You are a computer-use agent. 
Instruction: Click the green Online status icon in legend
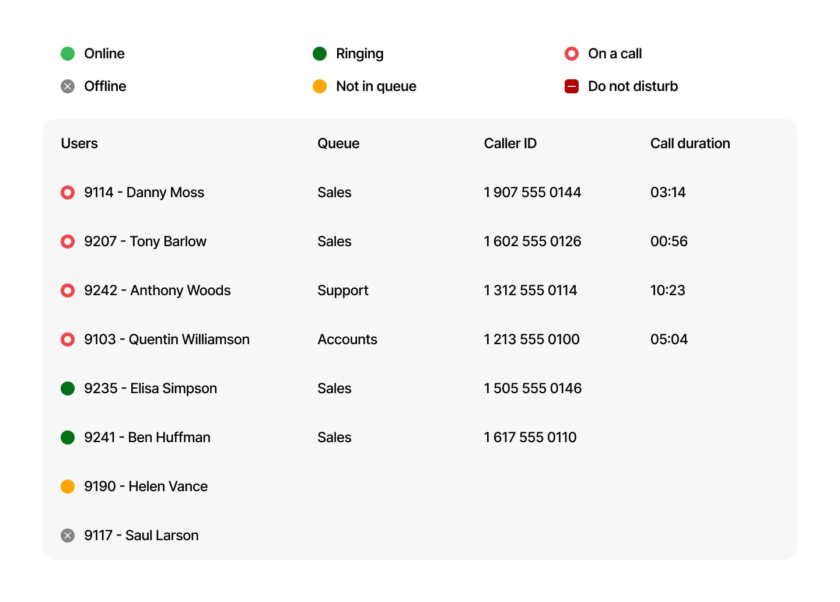tap(68, 54)
